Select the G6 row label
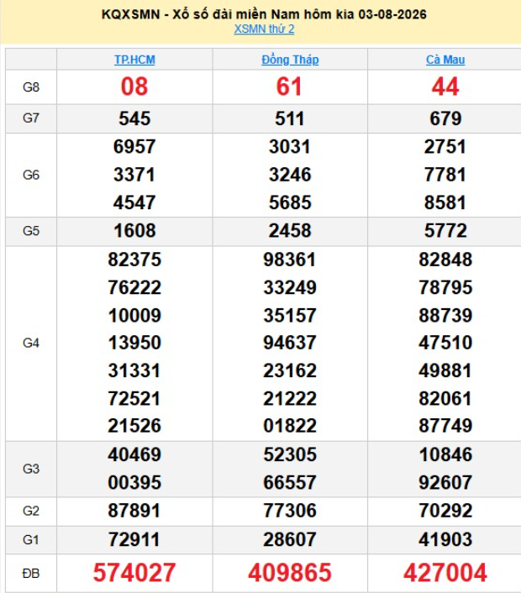The width and height of the screenshot is (521, 593). pyautogui.click(x=31, y=175)
